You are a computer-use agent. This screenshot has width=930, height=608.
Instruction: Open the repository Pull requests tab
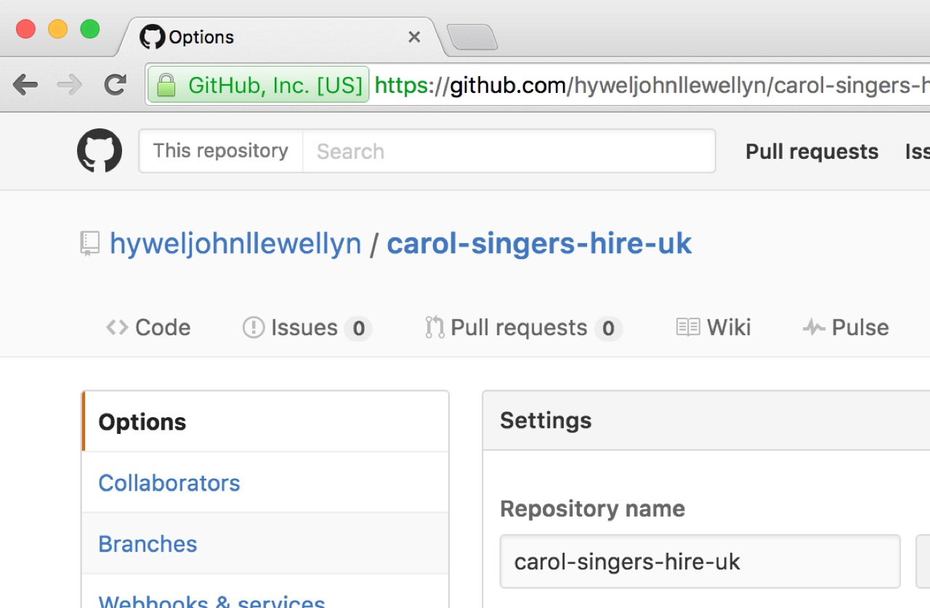pos(523,328)
